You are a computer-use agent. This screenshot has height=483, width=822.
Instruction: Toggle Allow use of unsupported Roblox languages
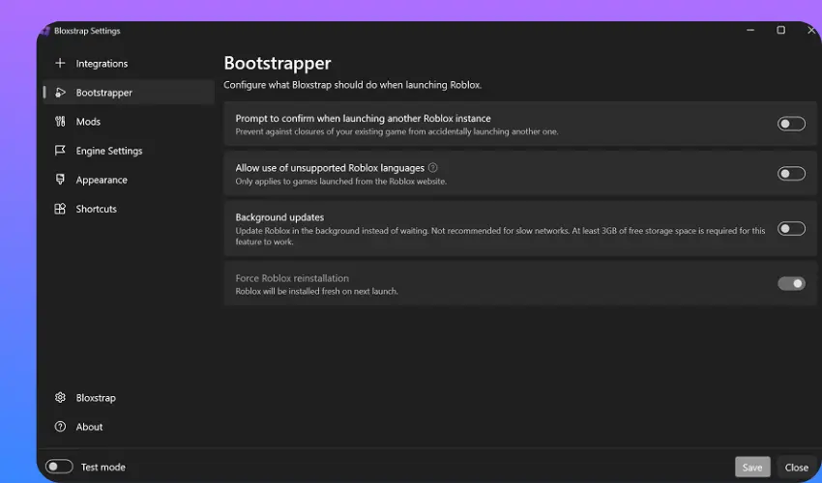pyautogui.click(x=791, y=174)
